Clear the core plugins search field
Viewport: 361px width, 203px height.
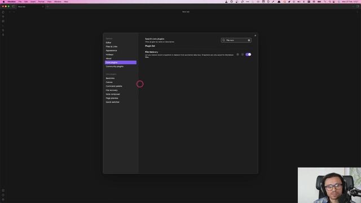pos(249,40)
